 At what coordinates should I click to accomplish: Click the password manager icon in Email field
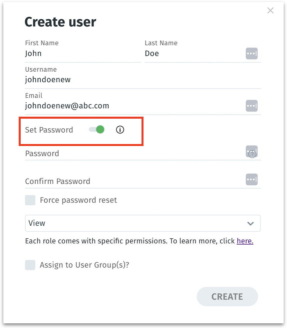[252, 106]
